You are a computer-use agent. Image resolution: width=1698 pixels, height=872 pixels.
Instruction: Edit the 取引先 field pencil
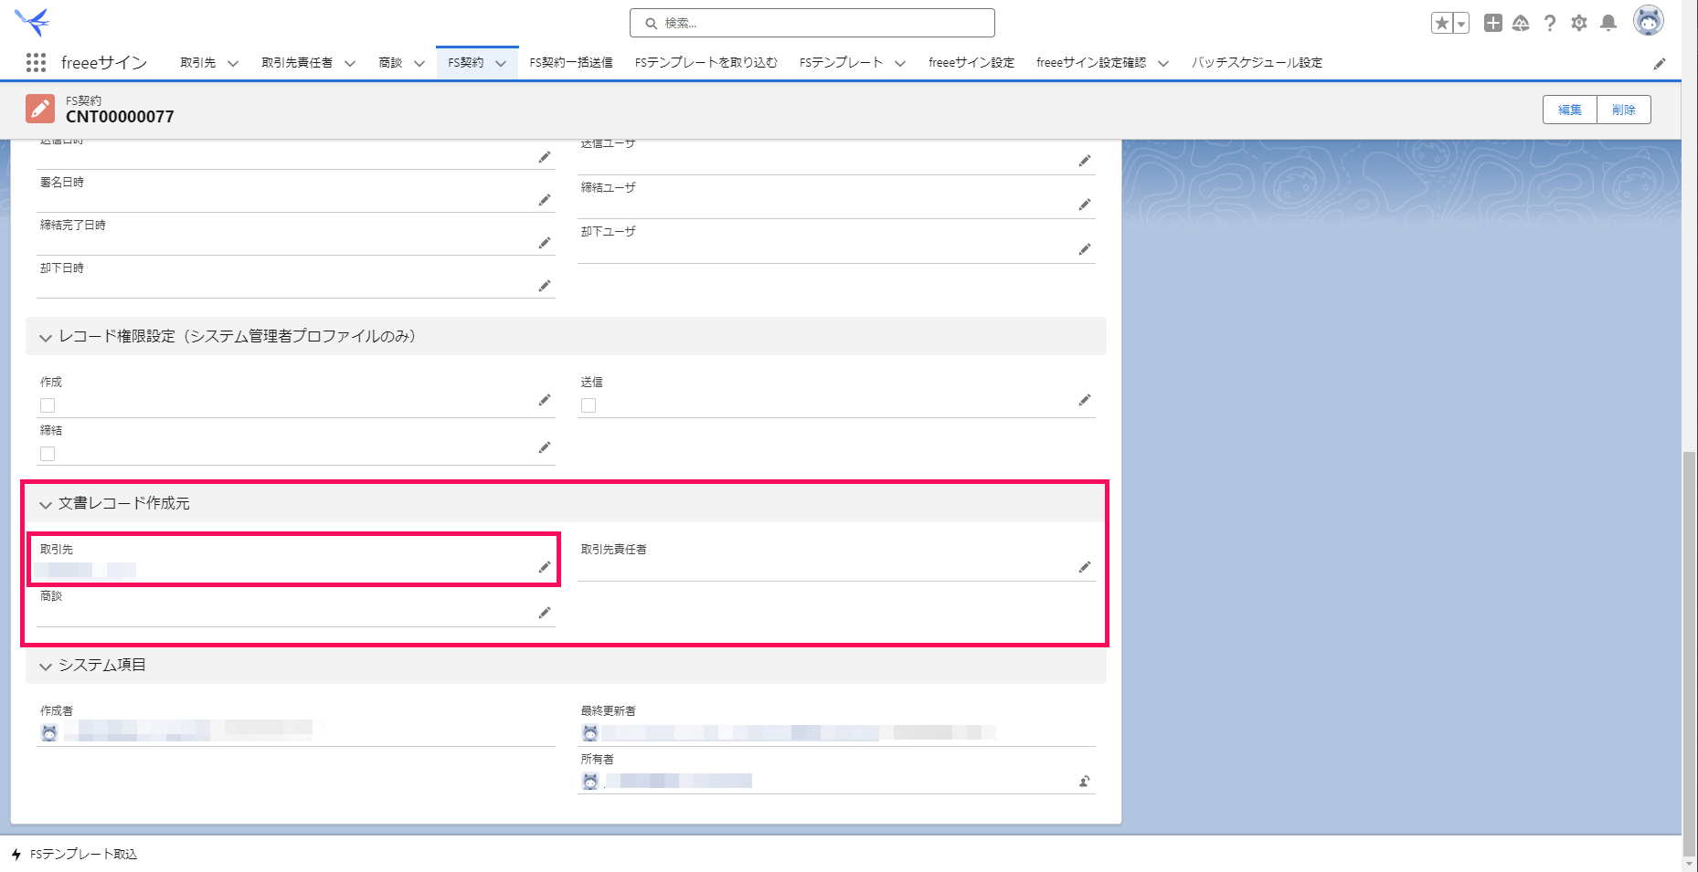point(545,567)
